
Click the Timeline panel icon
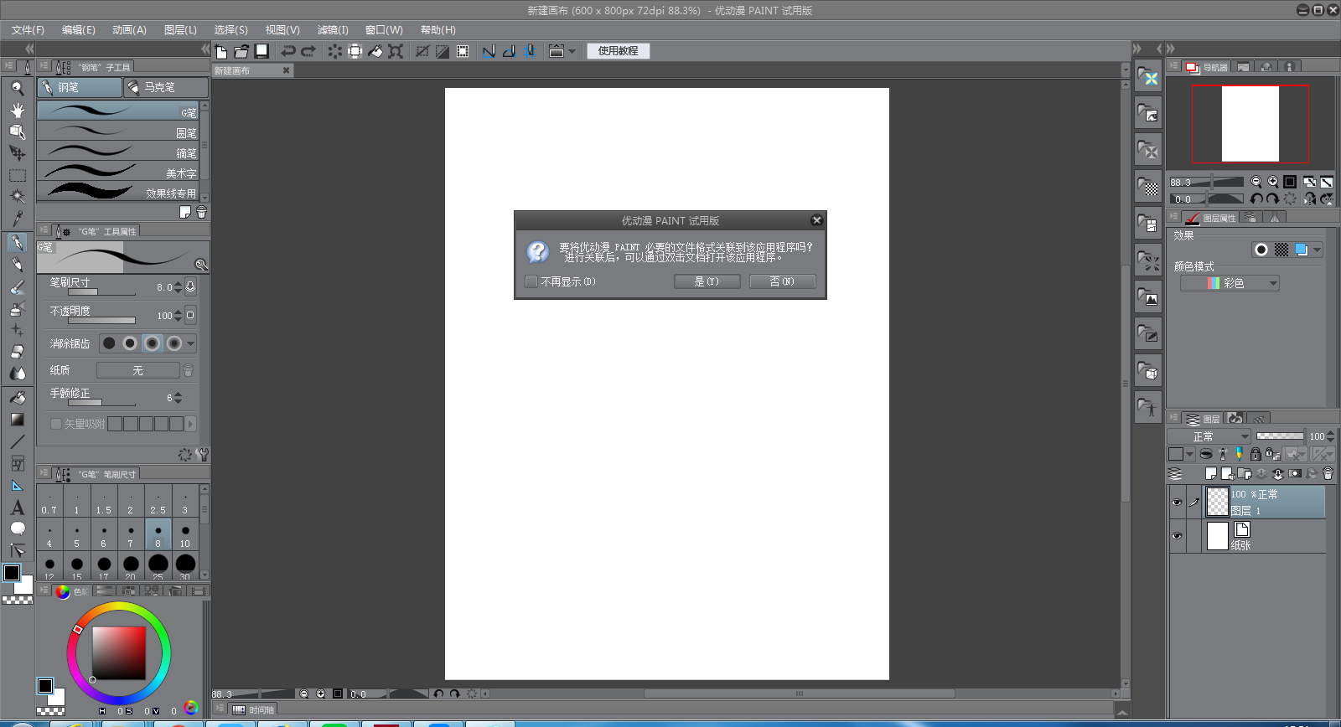(x=239, y=709)
